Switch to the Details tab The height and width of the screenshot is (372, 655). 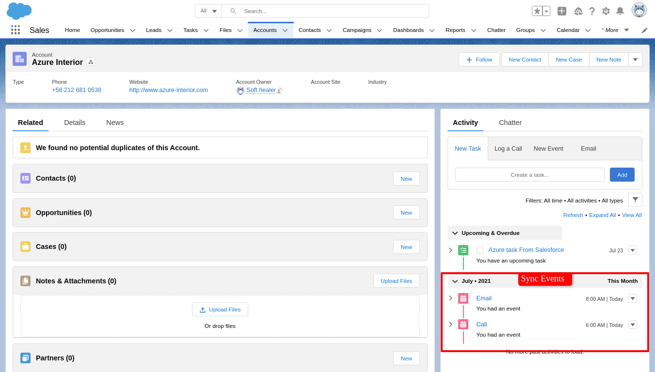click(75, 123)
